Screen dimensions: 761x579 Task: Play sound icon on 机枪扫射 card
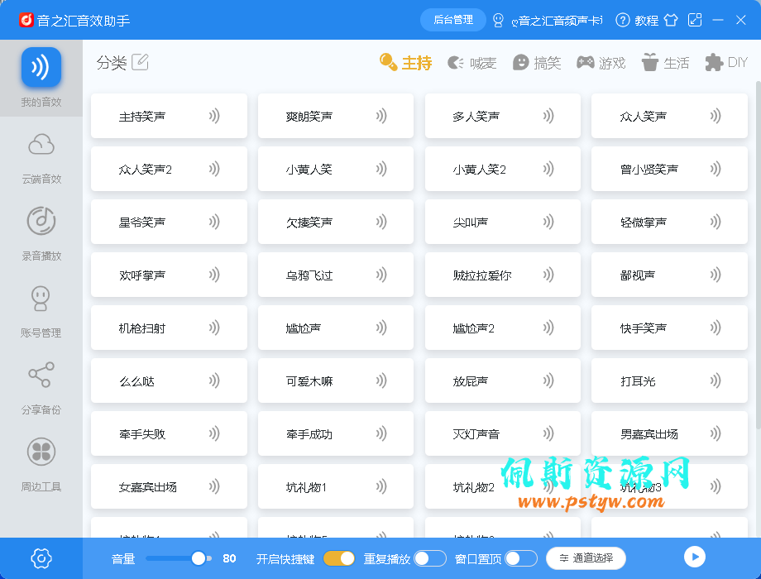[x=214, y=328]
